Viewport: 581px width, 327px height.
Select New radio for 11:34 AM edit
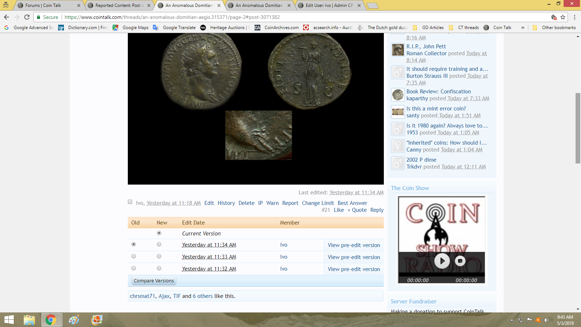pyautogui.click(x=159, y=245)
